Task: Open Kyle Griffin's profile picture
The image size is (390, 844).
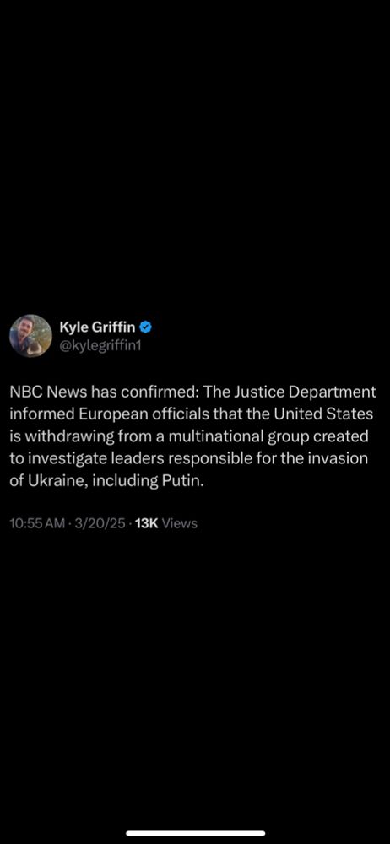Action: [x=30, y=336]
